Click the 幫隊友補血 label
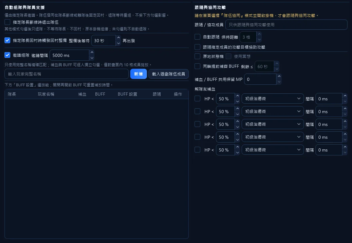The image size is (352, 243). pos(205,89)
